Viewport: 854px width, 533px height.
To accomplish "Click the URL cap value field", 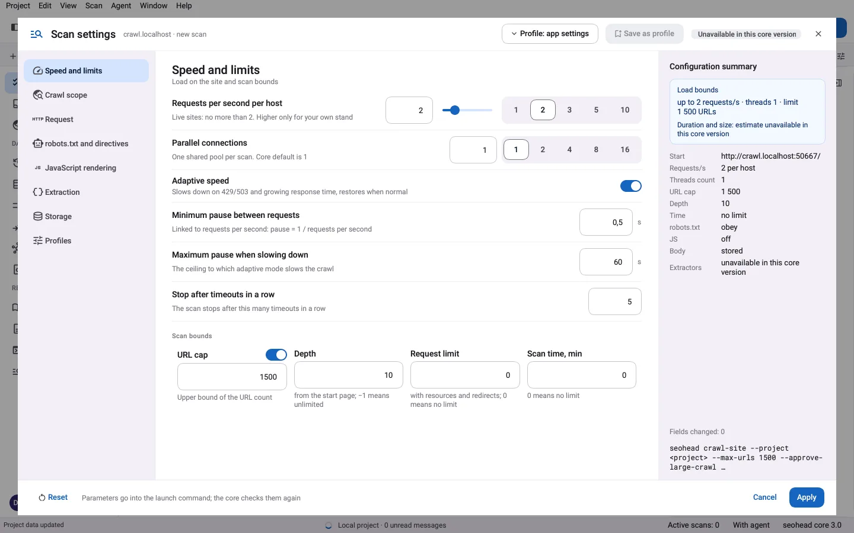I will 232,377.
